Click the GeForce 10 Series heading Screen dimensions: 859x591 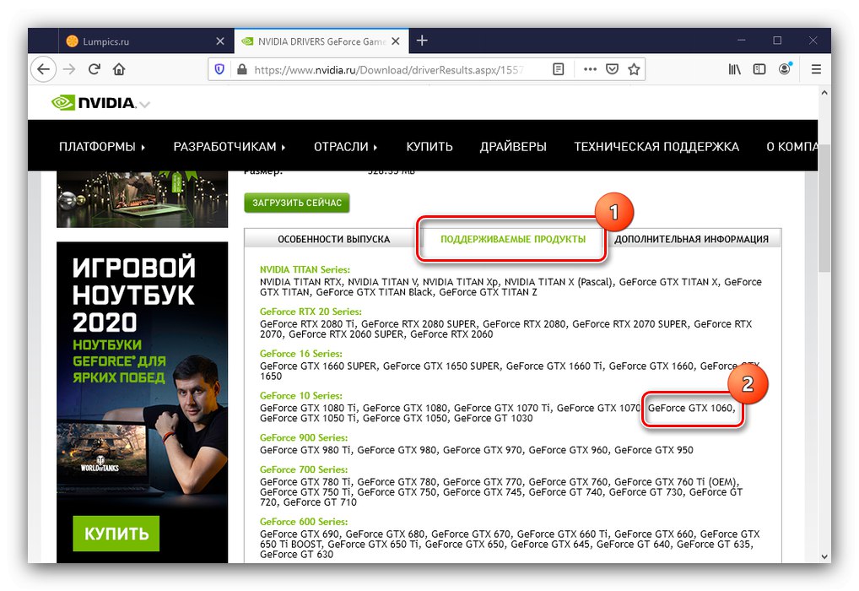click(x=300, y=396)
